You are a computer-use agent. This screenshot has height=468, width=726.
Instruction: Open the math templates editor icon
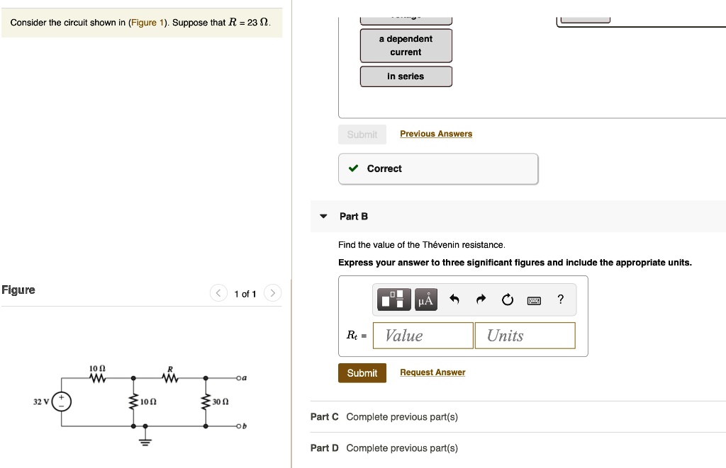point(394,299)
